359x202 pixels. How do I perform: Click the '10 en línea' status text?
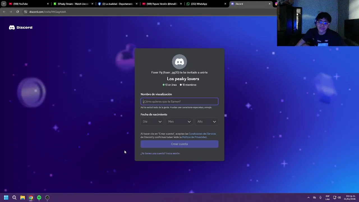tap(170, 85)
